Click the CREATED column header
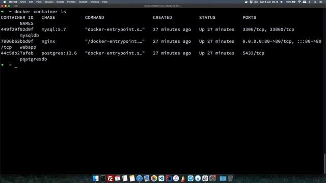 (x=162, y=18)
